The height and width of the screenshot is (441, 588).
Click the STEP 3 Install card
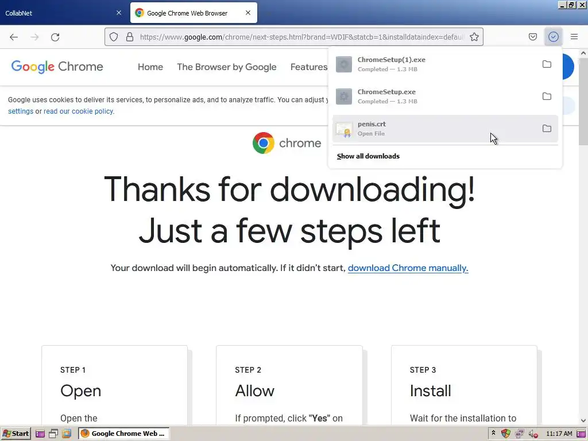[464, 385]
